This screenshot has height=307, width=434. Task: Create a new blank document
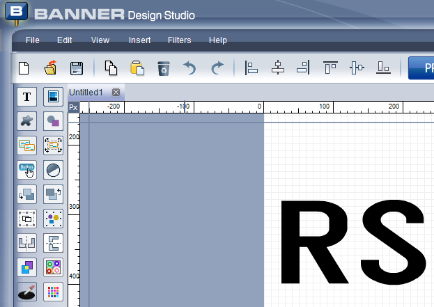coord(24,68)
